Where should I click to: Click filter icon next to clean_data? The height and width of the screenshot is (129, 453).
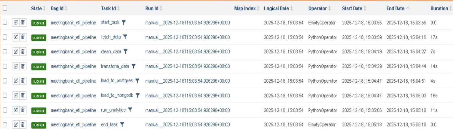125,51
